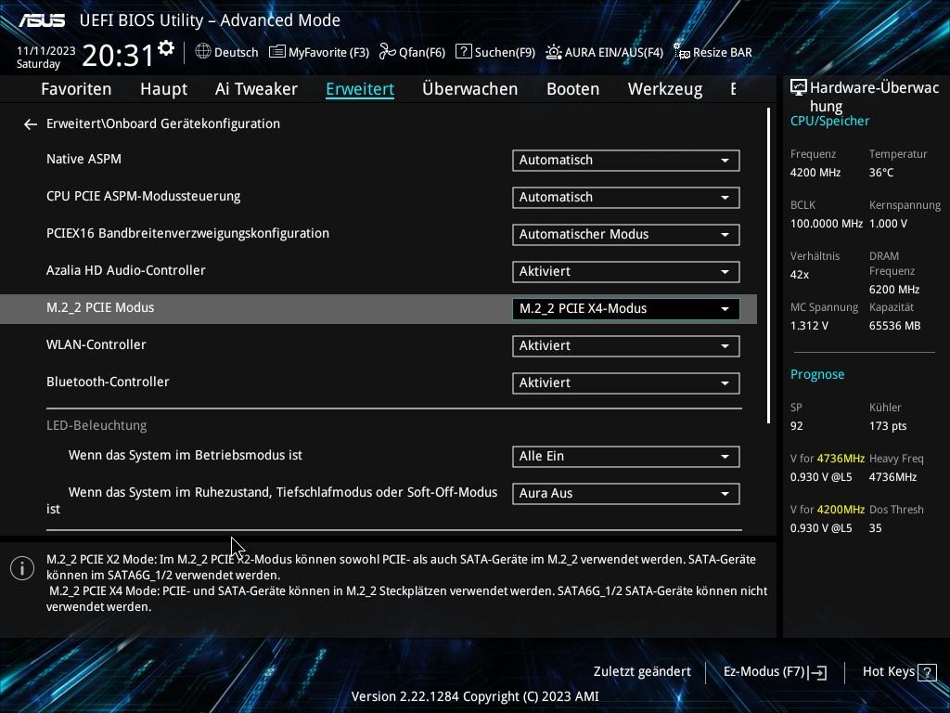Click the Prognose heading
950x713 pixels.
[x=816, y=375]
